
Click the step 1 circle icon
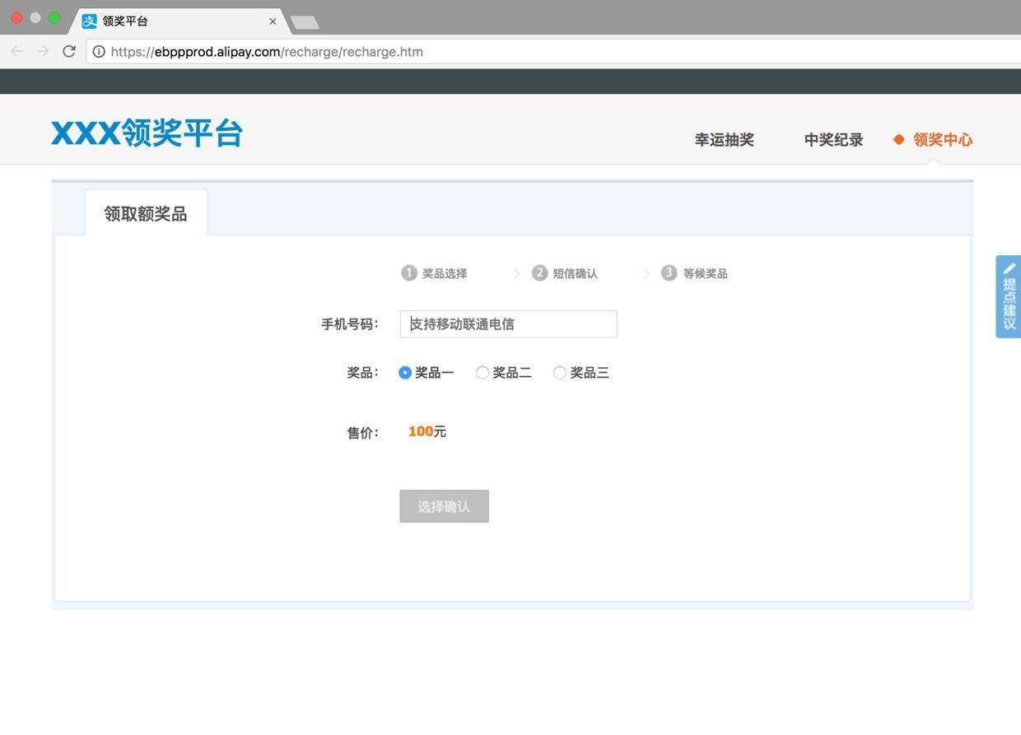click(x=408, y=273)
